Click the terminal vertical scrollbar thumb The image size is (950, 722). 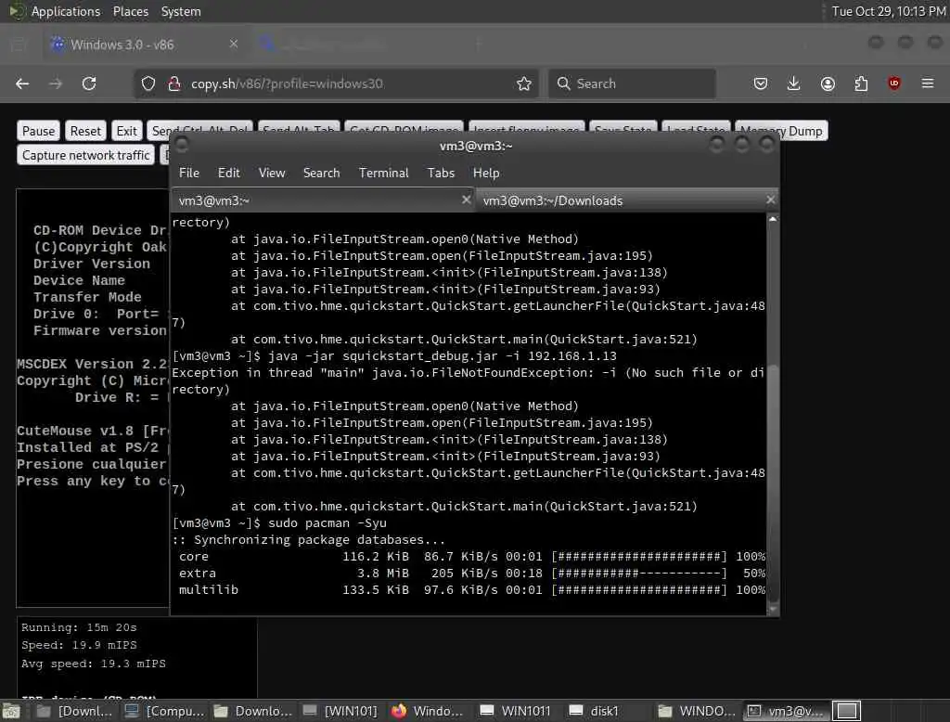click(773, 485)
